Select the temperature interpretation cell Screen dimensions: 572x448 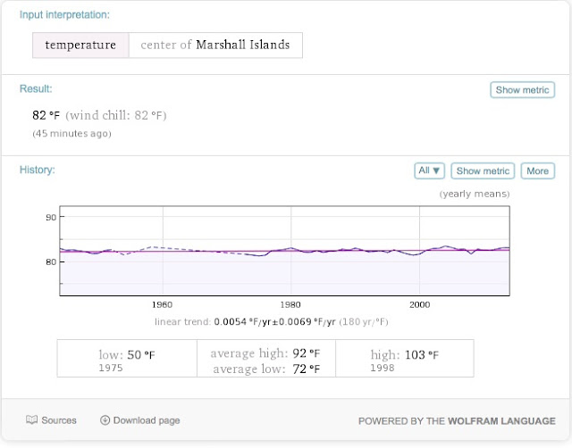(x=80, y=45)
